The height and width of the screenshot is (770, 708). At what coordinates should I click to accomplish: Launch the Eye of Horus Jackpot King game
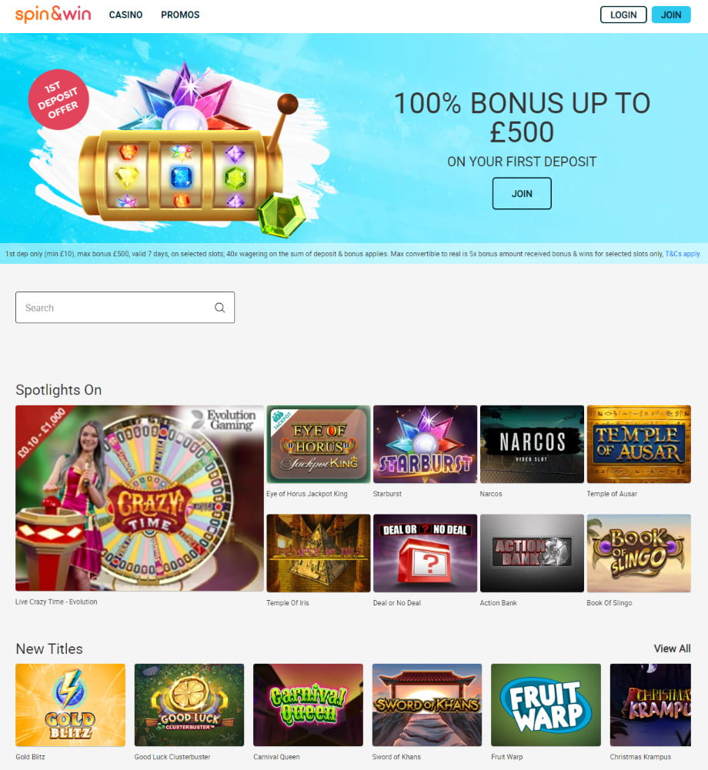point(319,444)
